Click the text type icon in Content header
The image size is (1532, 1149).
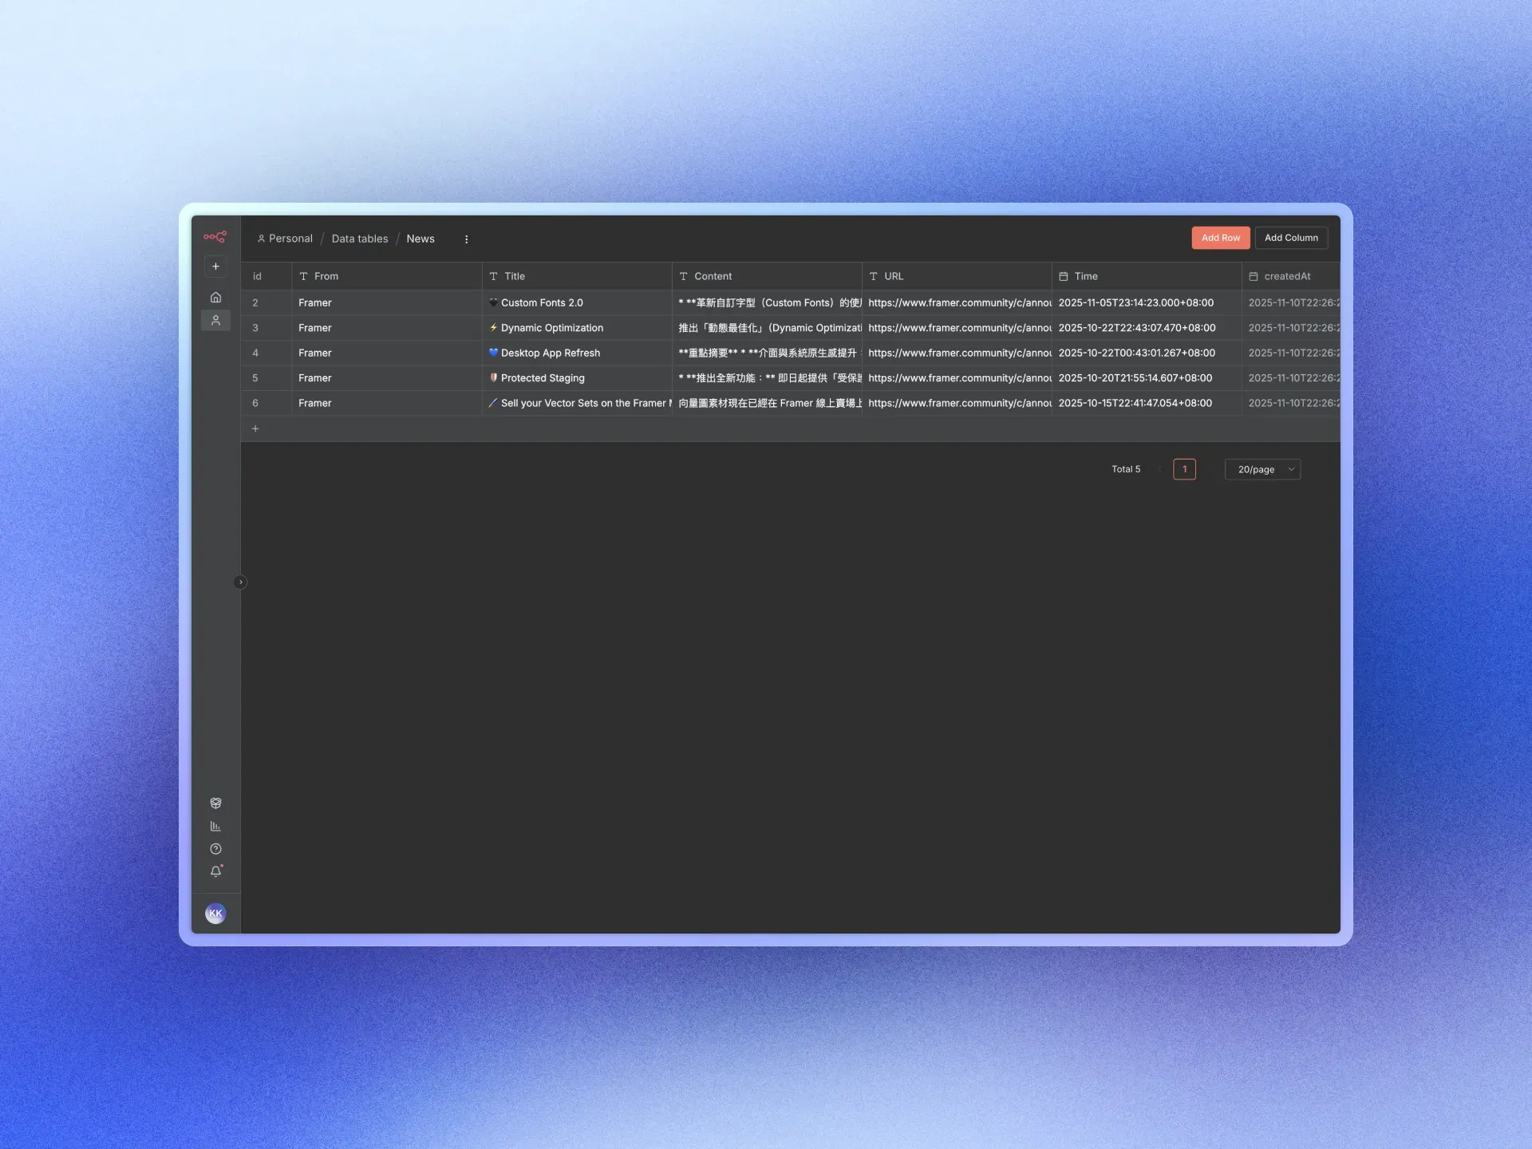point(683,276)
